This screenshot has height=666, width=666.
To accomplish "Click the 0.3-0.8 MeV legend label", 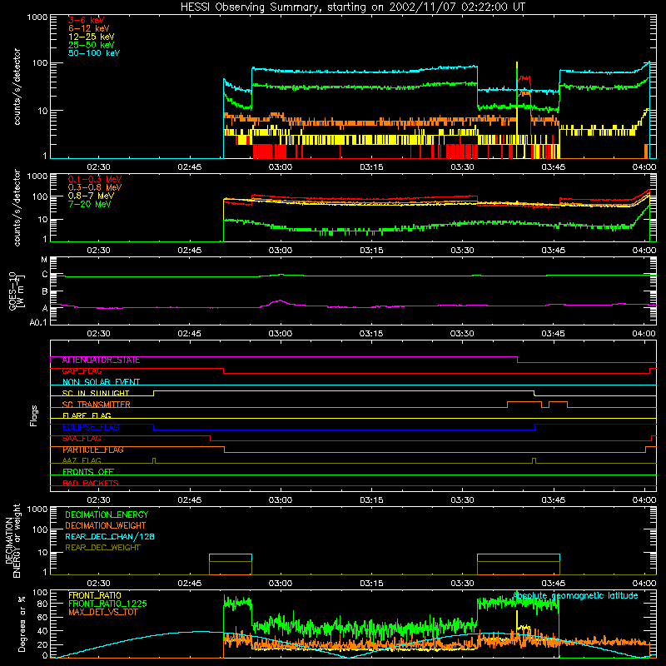I will coord(95,187).
